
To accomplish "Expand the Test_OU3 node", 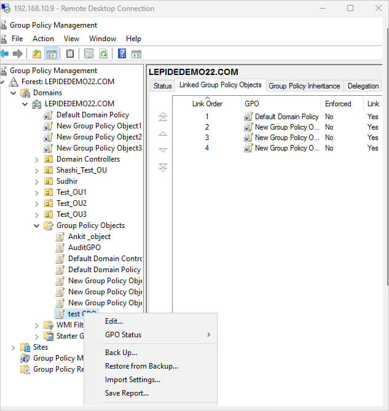I will click(x=37, y=214).
